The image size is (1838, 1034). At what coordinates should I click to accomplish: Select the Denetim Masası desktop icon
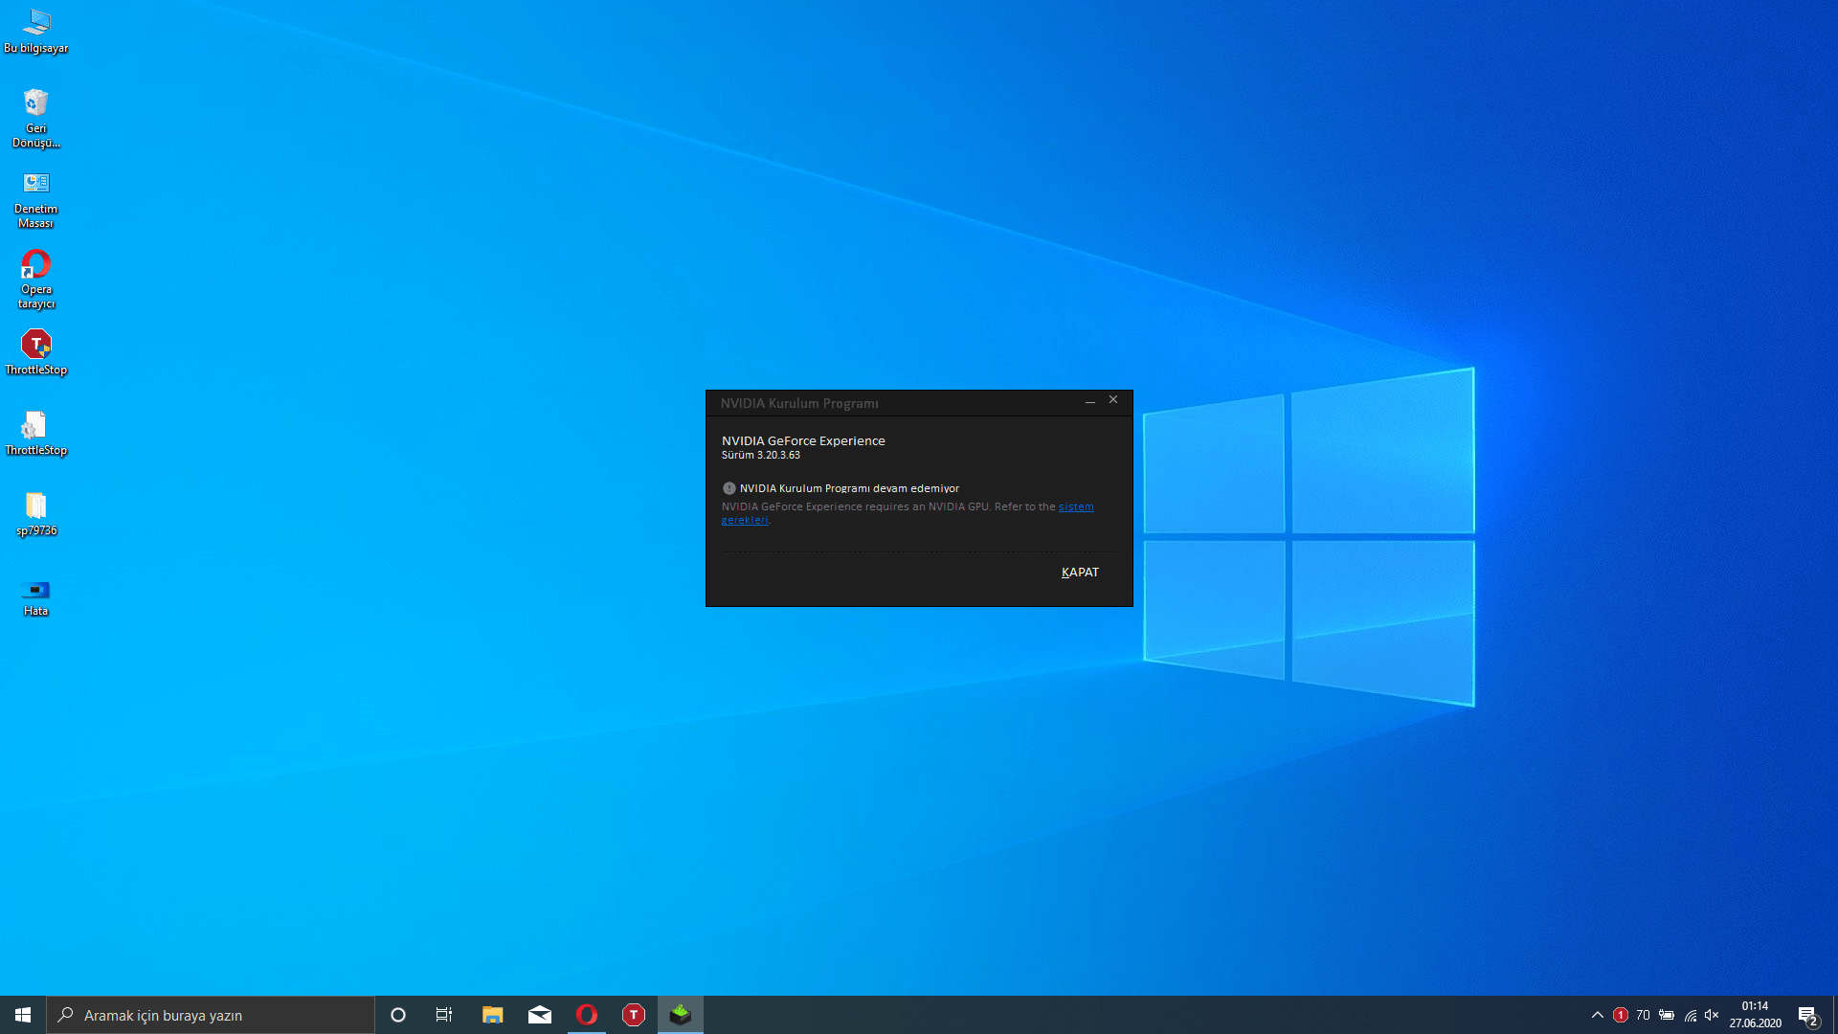click(x=36, y=196)
